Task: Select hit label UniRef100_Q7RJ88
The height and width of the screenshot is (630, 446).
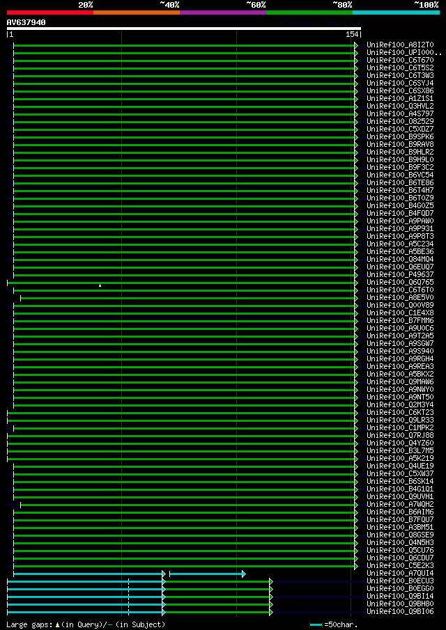Action: (x=400, y=436)
